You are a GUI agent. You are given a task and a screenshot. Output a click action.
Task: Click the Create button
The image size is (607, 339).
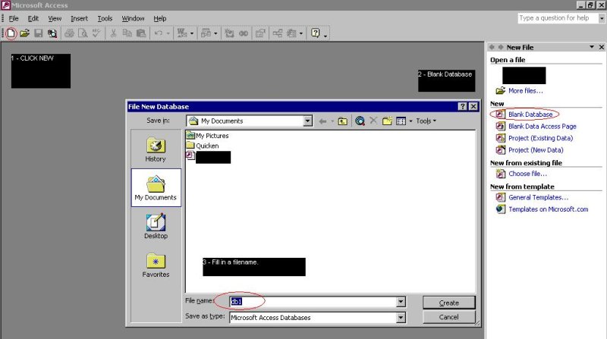click(448, 303)
